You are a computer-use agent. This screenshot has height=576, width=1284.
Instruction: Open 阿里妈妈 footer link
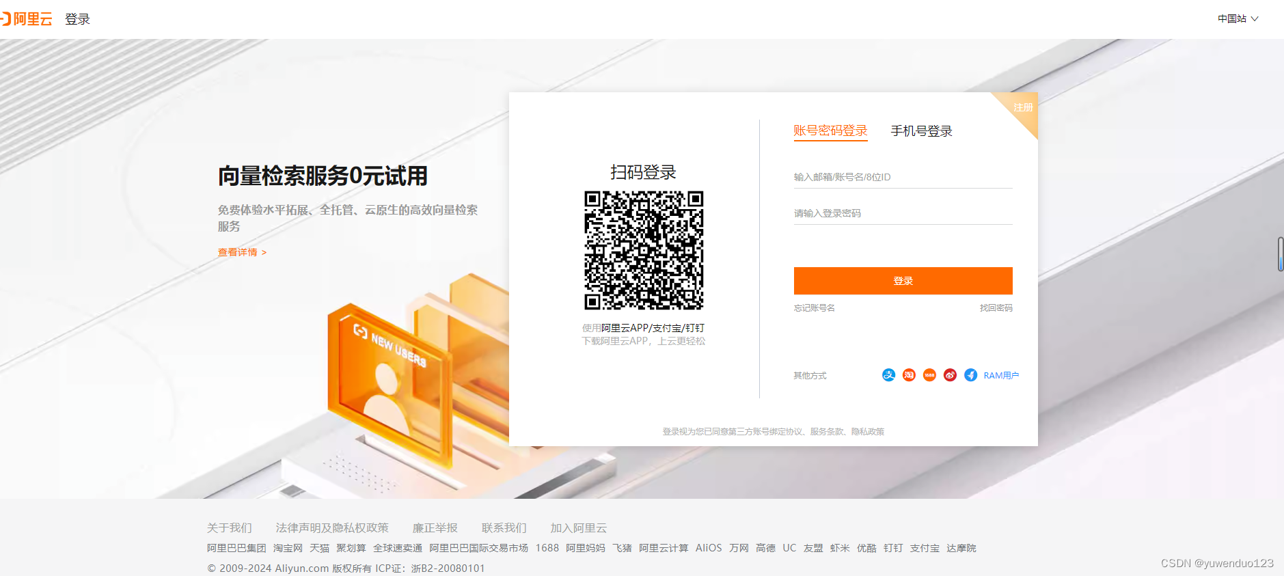586,548
